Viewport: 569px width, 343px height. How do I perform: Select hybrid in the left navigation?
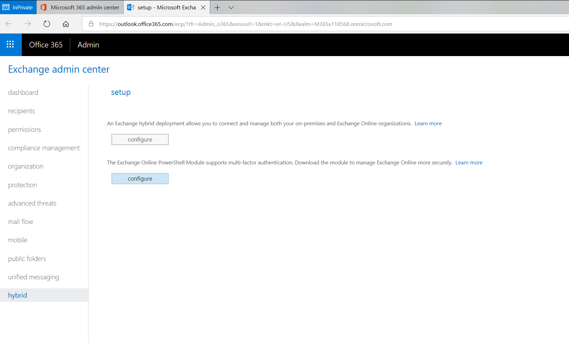(17, 295)
